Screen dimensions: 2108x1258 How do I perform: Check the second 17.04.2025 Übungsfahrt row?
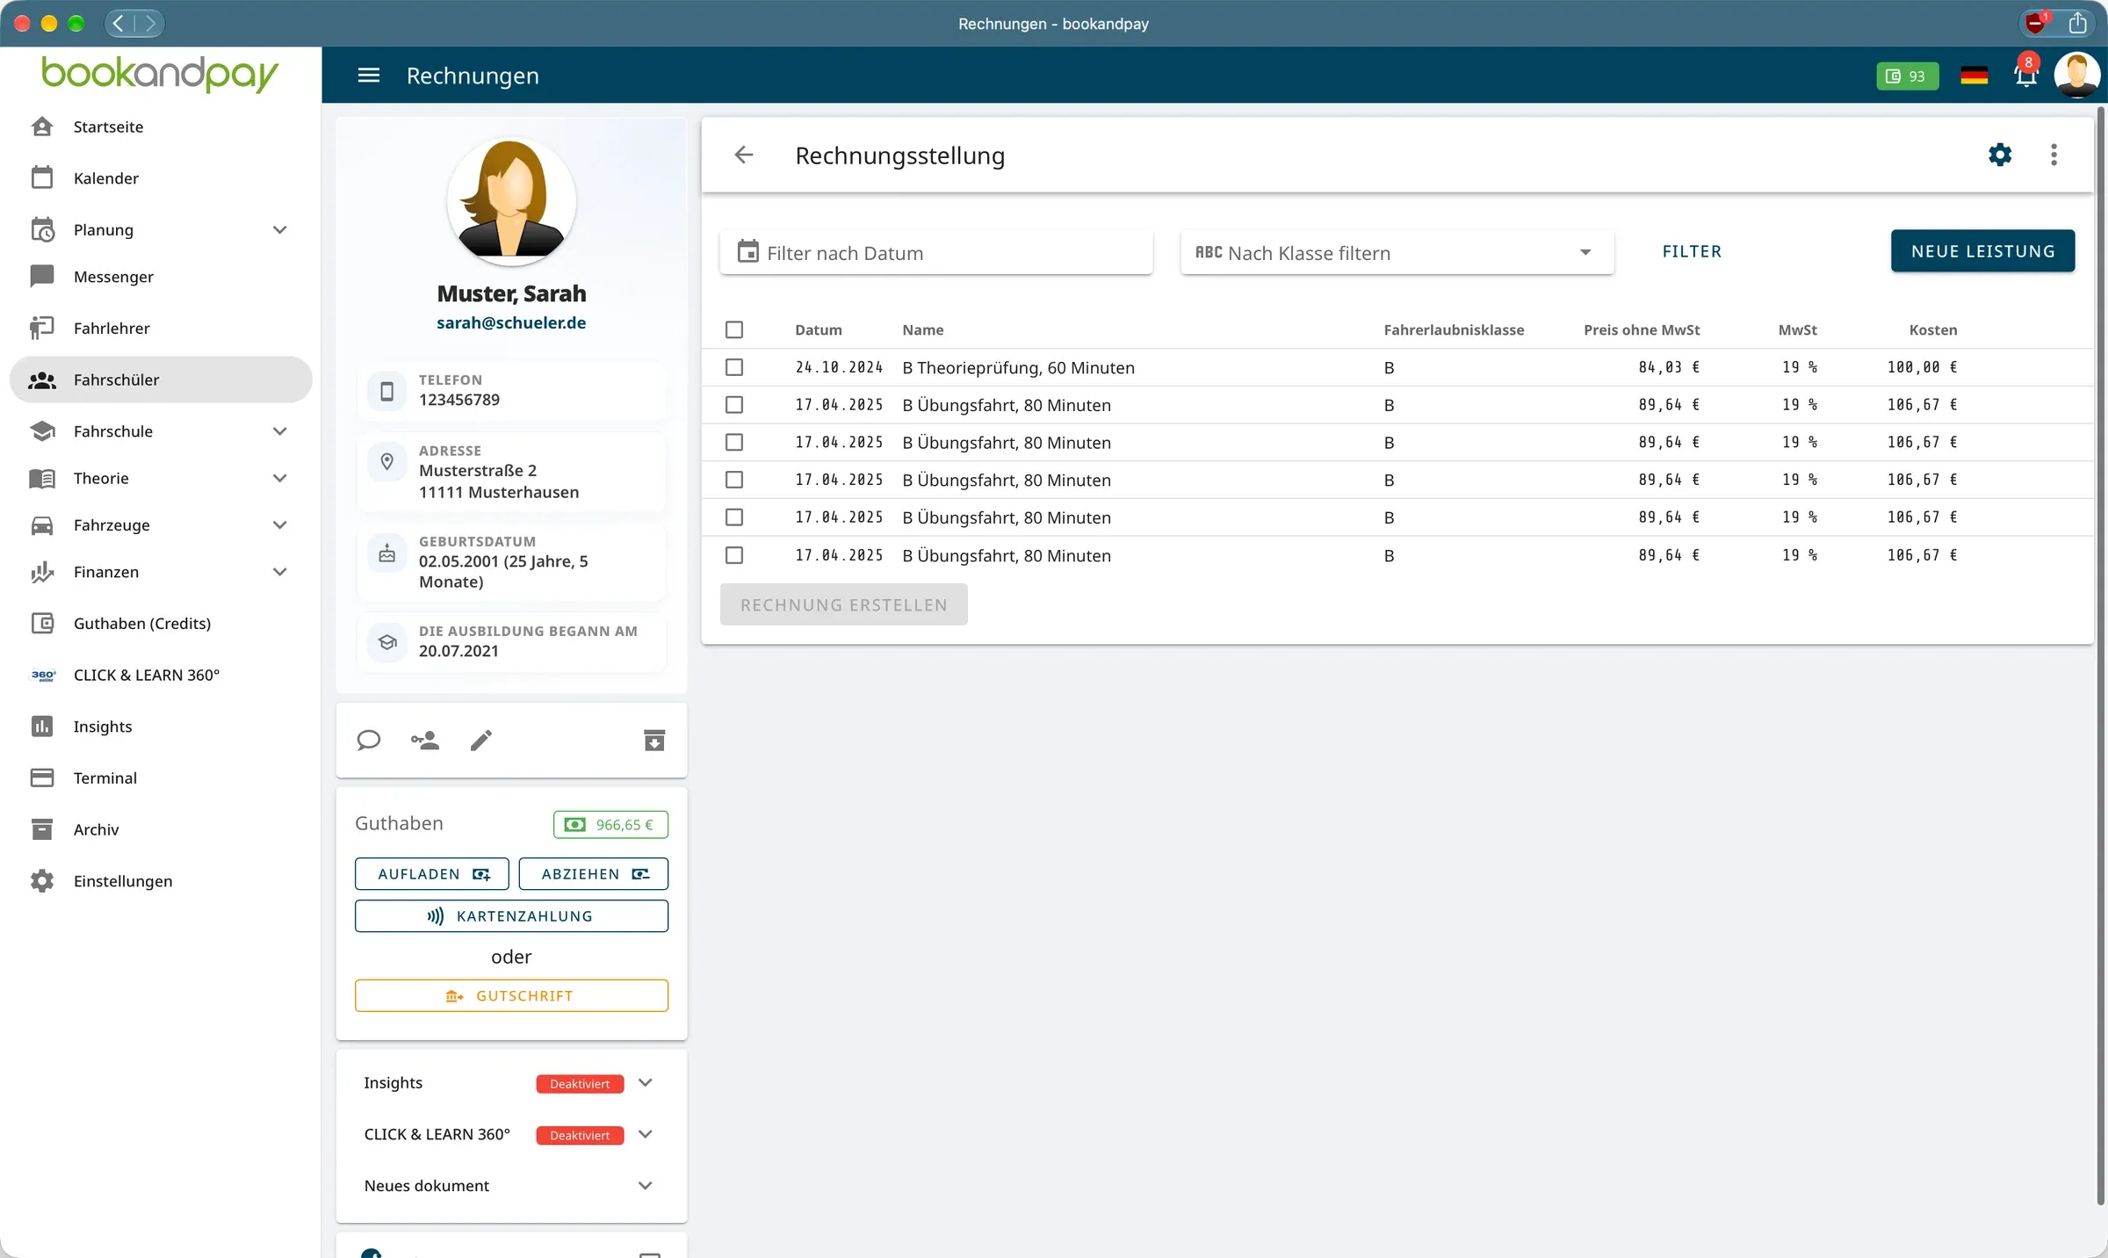point(734,443)
